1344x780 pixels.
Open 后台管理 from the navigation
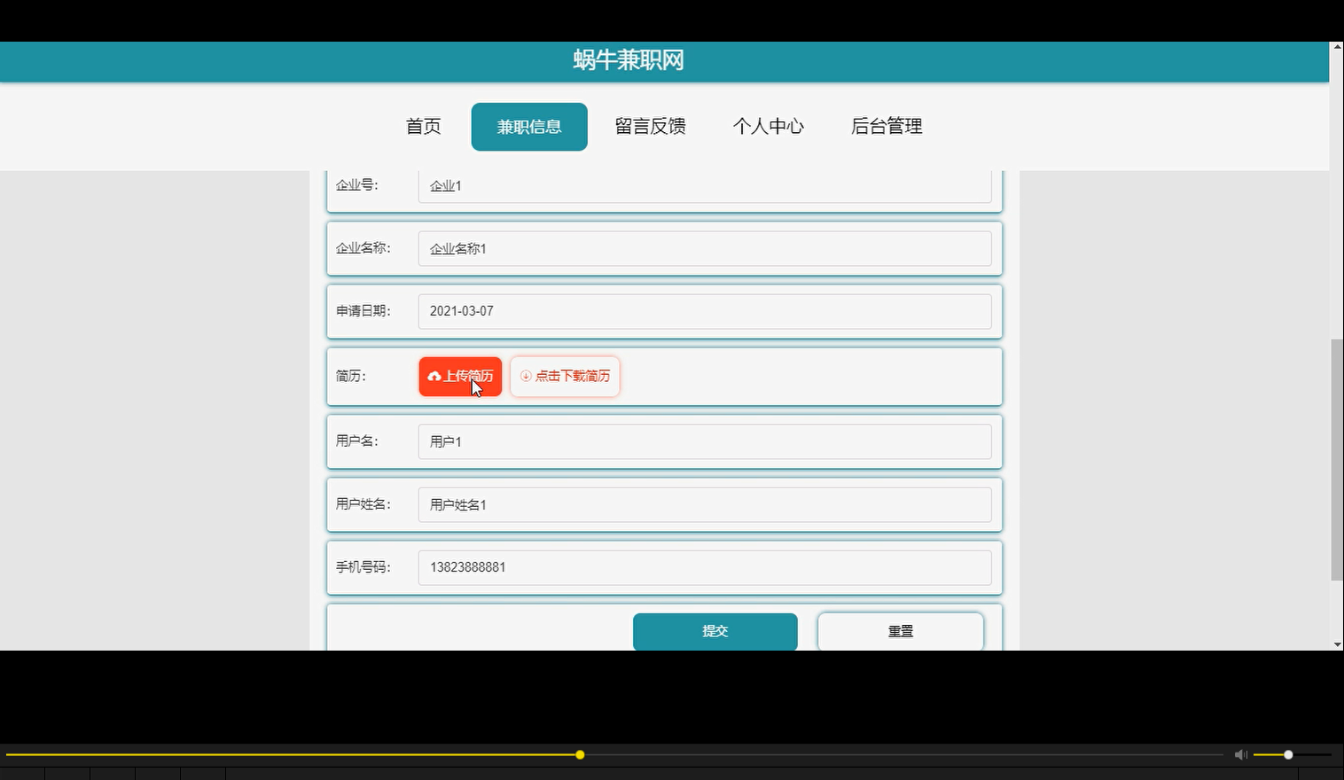[886, 126]
